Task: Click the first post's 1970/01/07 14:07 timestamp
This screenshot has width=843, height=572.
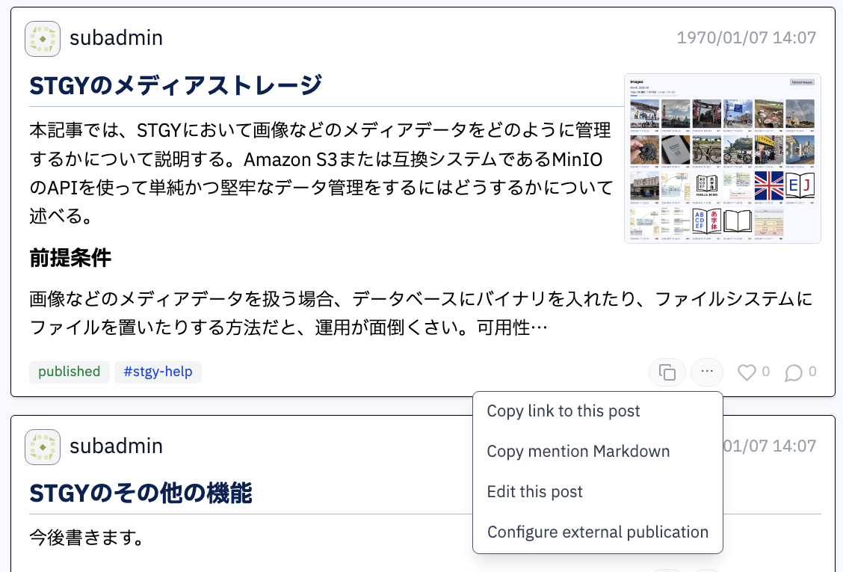Action: [x=746, y=38]
